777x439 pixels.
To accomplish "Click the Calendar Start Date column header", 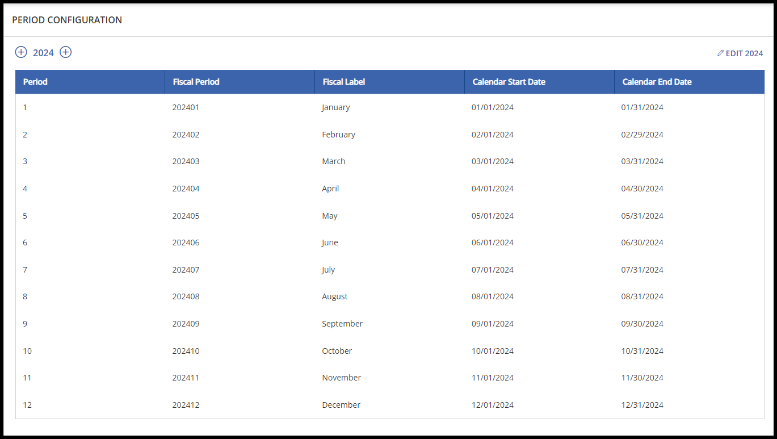I will click(x=509, y=82).
